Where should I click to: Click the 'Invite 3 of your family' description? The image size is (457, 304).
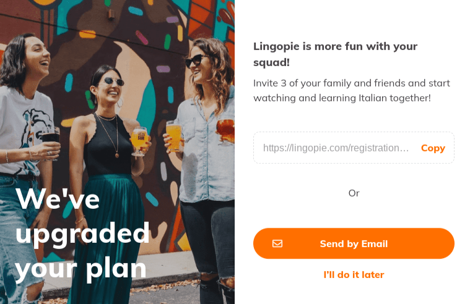[x=352, y=90]
